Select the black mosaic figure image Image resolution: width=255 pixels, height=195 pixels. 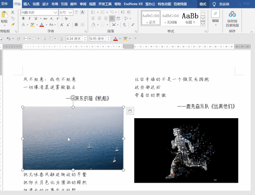[186, 150]
